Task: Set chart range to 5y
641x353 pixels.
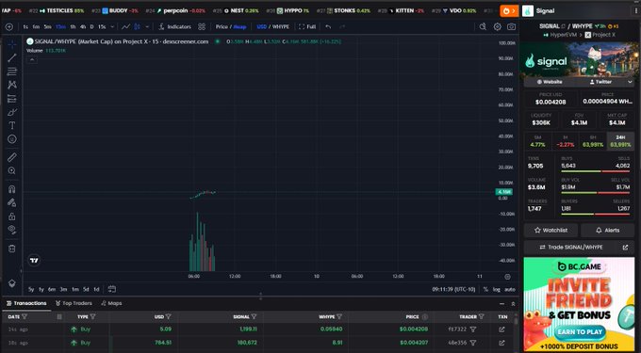Action: 31,289
